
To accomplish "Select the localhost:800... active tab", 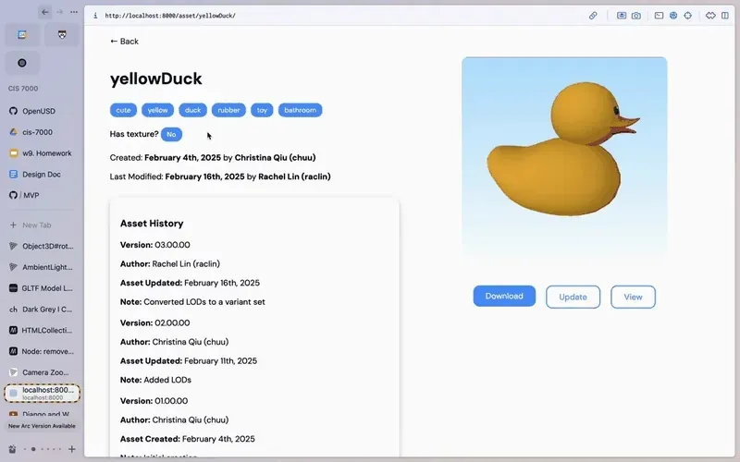I will [x=42, y=394].
